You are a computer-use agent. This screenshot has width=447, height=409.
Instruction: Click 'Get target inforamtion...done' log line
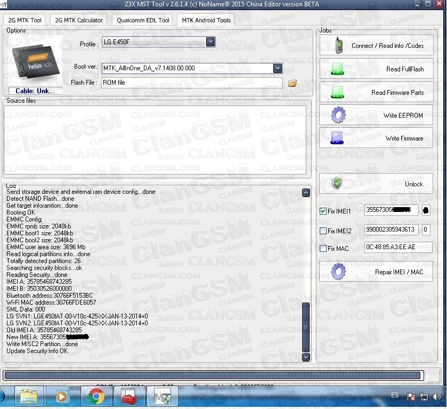tap(42, 206)
